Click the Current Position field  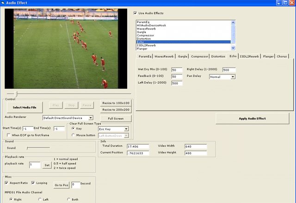pos(138,153)
